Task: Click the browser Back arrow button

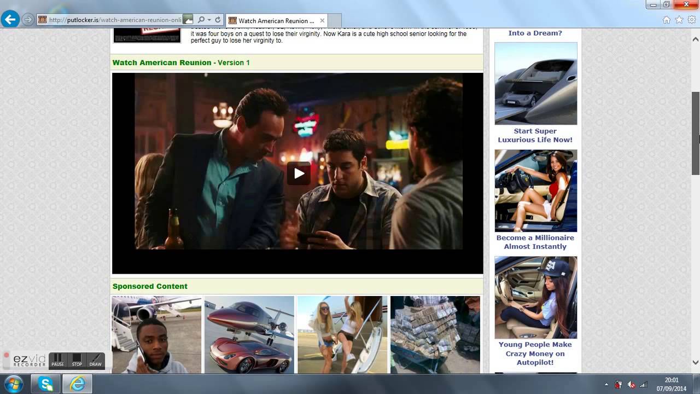Action: coord(10,20)
